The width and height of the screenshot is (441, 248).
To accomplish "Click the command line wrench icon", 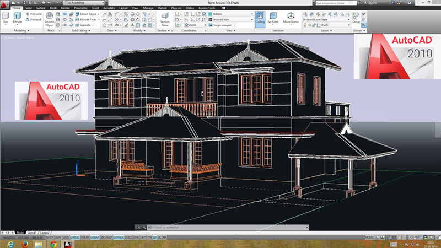I will coord(144,227).
